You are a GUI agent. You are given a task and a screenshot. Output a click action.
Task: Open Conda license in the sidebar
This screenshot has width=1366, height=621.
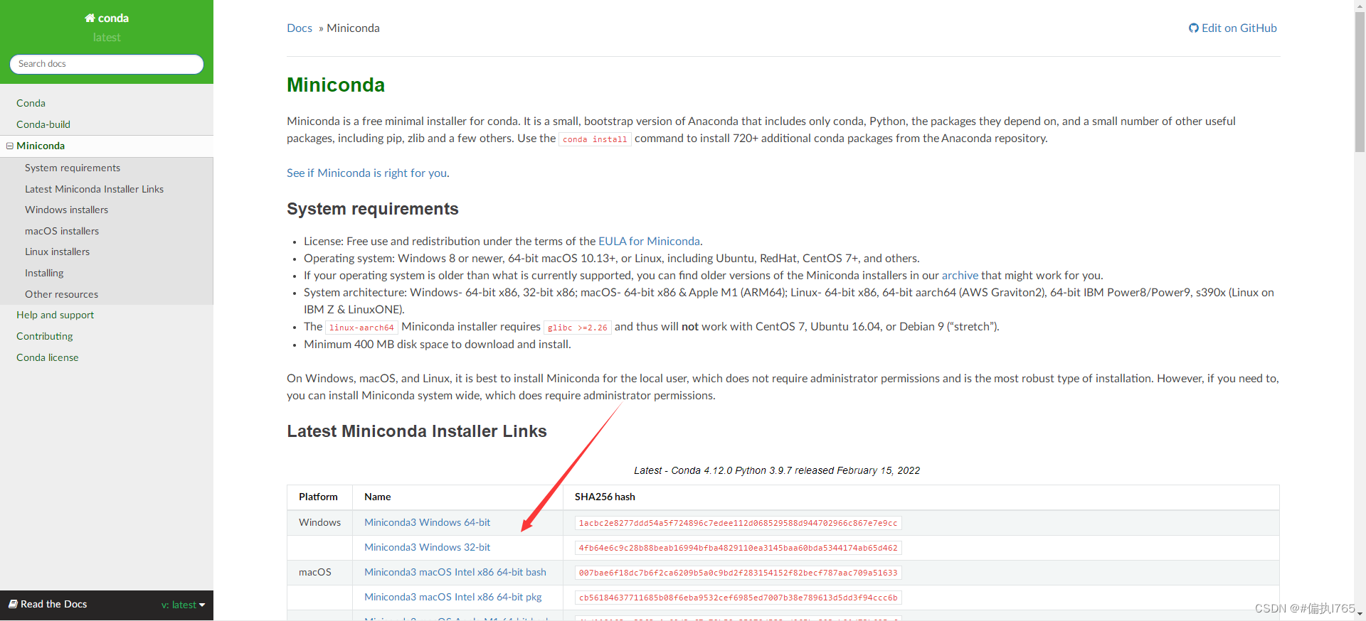tap(48, 357)
